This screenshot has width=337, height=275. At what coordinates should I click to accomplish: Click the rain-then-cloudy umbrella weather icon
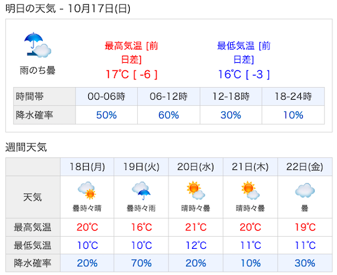pos(37,45)
